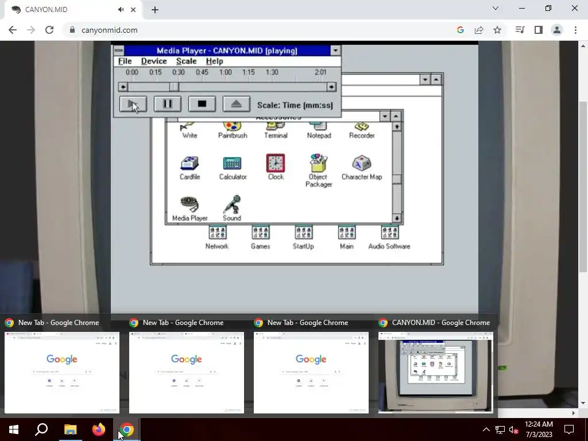Open the Windows Start menu

[x=14, y=430]
